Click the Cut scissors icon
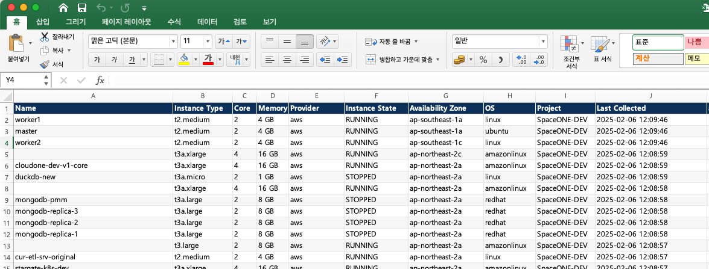The height and width of the screenshot is (269, 709). pos(45,37)
